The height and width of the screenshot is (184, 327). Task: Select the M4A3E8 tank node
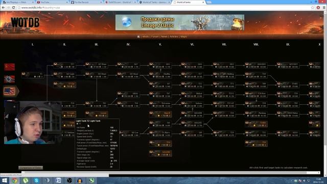point(192,114)
